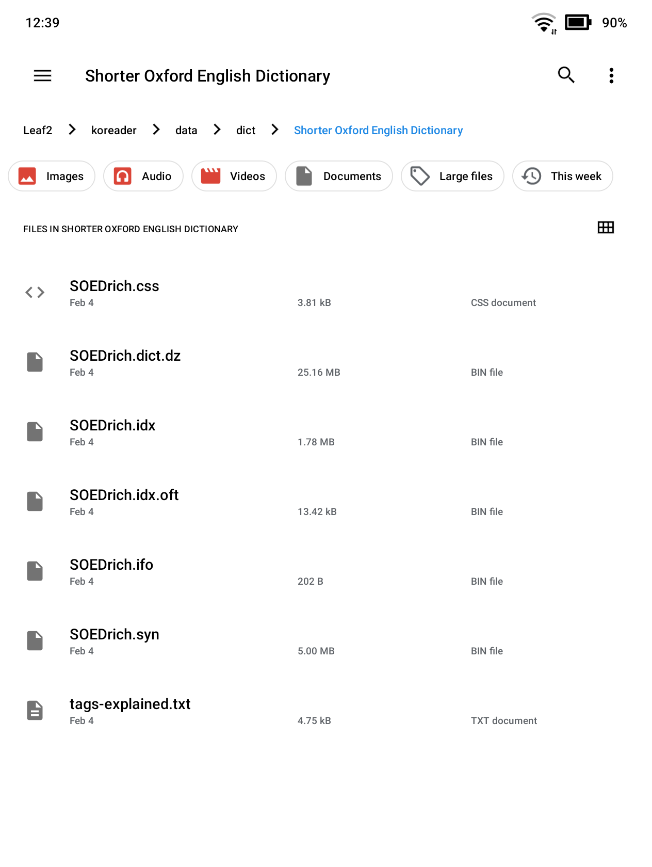
Task: Click the 13.42 kB size value
Action: (317, 511)
